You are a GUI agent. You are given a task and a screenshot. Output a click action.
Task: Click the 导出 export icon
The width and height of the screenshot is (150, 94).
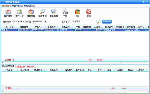[x=77, y=12]
